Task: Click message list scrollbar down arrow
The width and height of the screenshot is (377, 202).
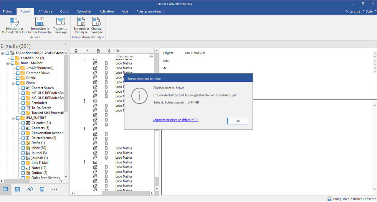Action: coord(156,189)
